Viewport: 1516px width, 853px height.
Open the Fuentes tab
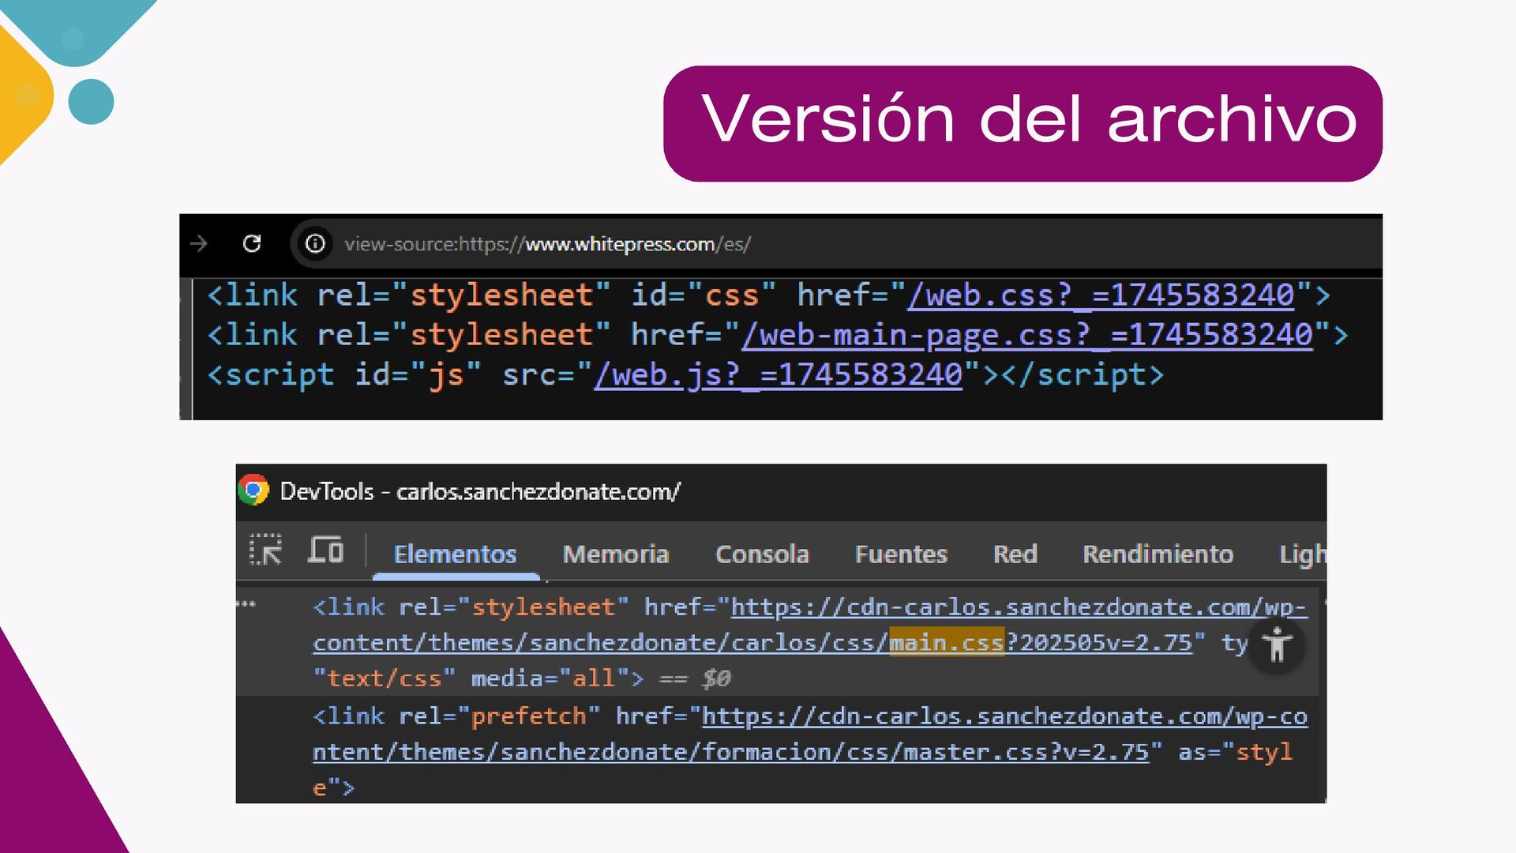tap(901, 554)
